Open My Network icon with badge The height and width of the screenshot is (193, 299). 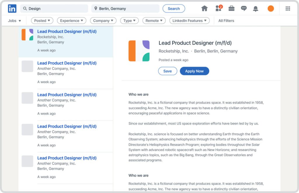[x=219, y=8]
